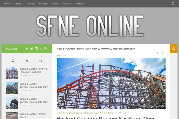Open the REVIEW category link

(61, 113)
